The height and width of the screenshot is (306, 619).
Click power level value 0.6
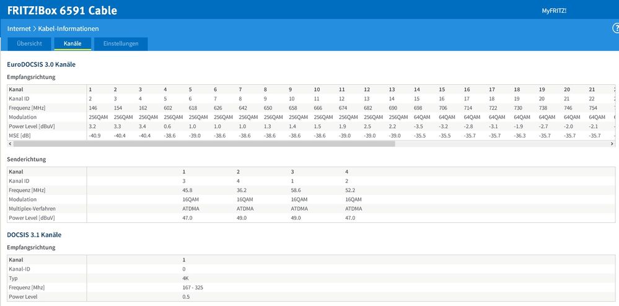tap(167, 126)
